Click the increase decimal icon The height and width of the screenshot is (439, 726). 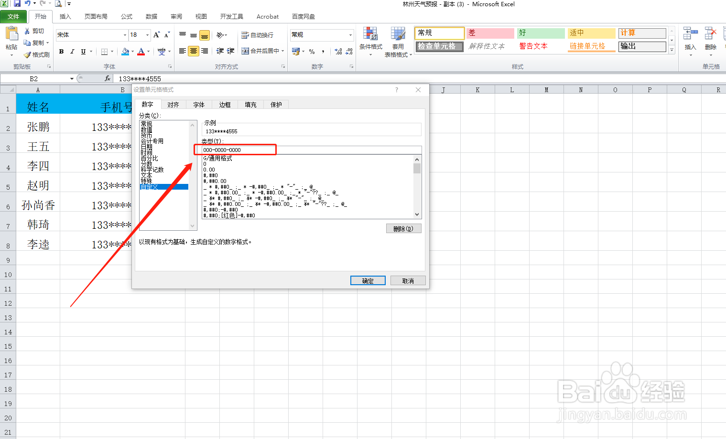(338, 52)
